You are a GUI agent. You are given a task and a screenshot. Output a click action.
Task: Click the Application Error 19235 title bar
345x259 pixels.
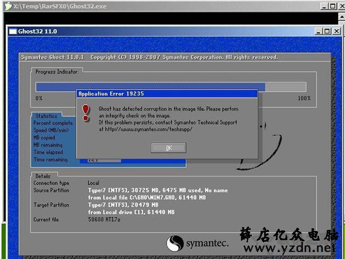click(167, 93)
